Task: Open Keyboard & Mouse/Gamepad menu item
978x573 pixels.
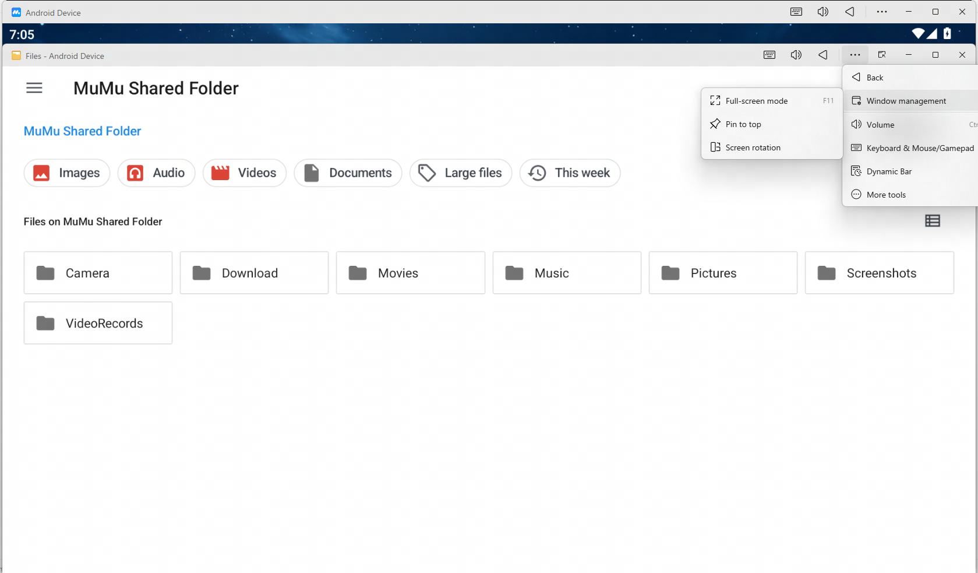Action: pos(910,148)
